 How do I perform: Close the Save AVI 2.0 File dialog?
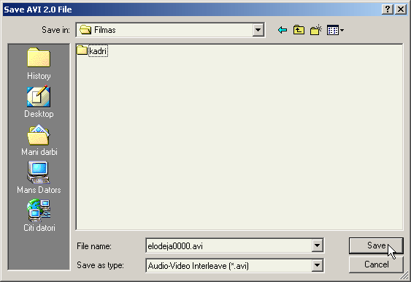(x=401, y=9)
